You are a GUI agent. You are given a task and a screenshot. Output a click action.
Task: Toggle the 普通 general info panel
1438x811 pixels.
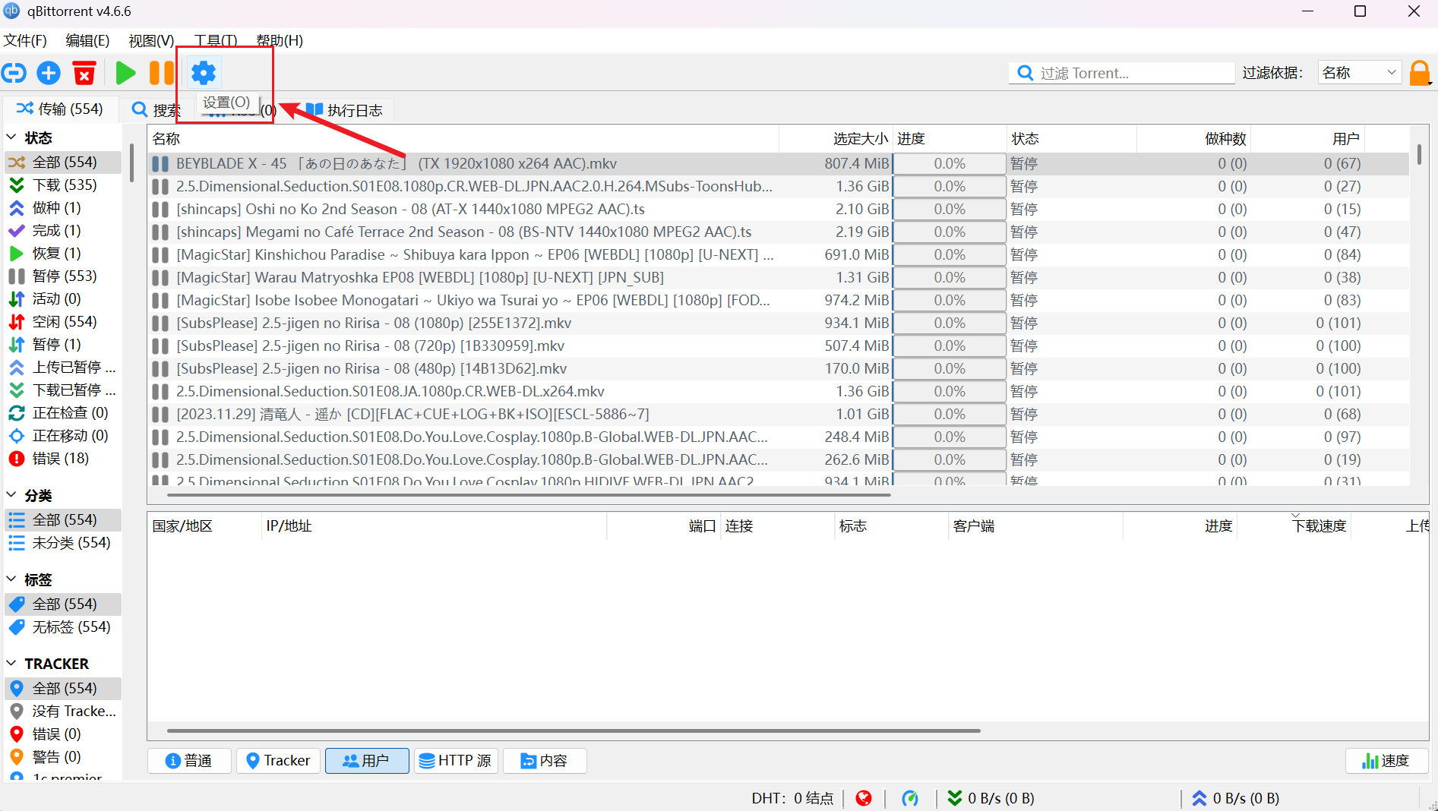(189, 760)
